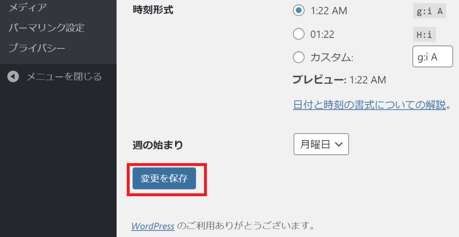Click the カスタム: label text

(x=332, y=58)
